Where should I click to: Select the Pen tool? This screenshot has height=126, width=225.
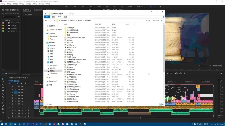click(x=3, y=106)
